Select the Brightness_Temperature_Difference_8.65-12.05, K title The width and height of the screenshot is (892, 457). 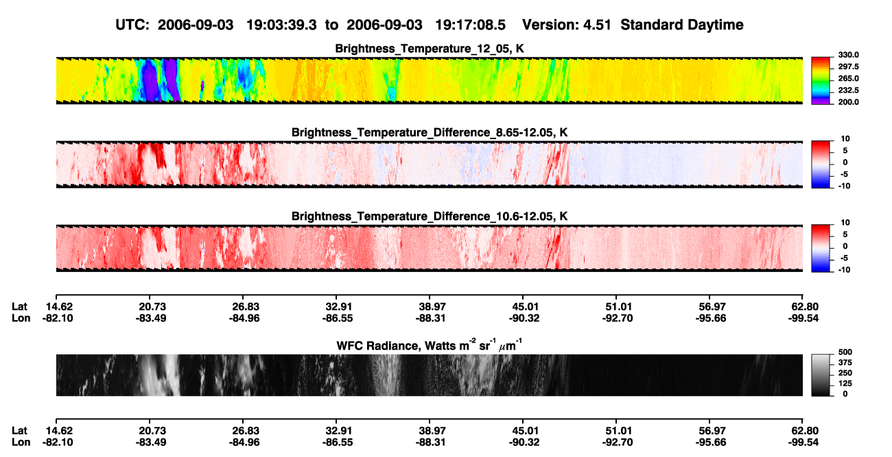click(430, 132)
